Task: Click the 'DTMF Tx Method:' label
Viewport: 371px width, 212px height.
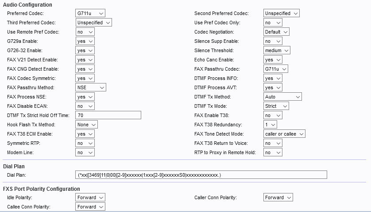Action: [213, 97]
